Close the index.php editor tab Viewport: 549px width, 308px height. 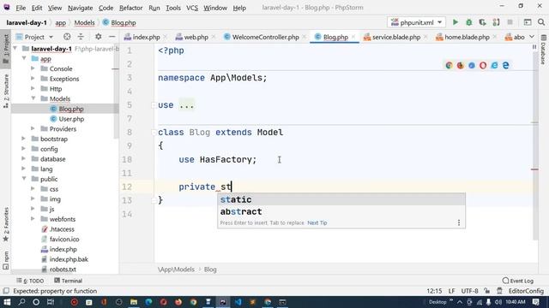165,37
